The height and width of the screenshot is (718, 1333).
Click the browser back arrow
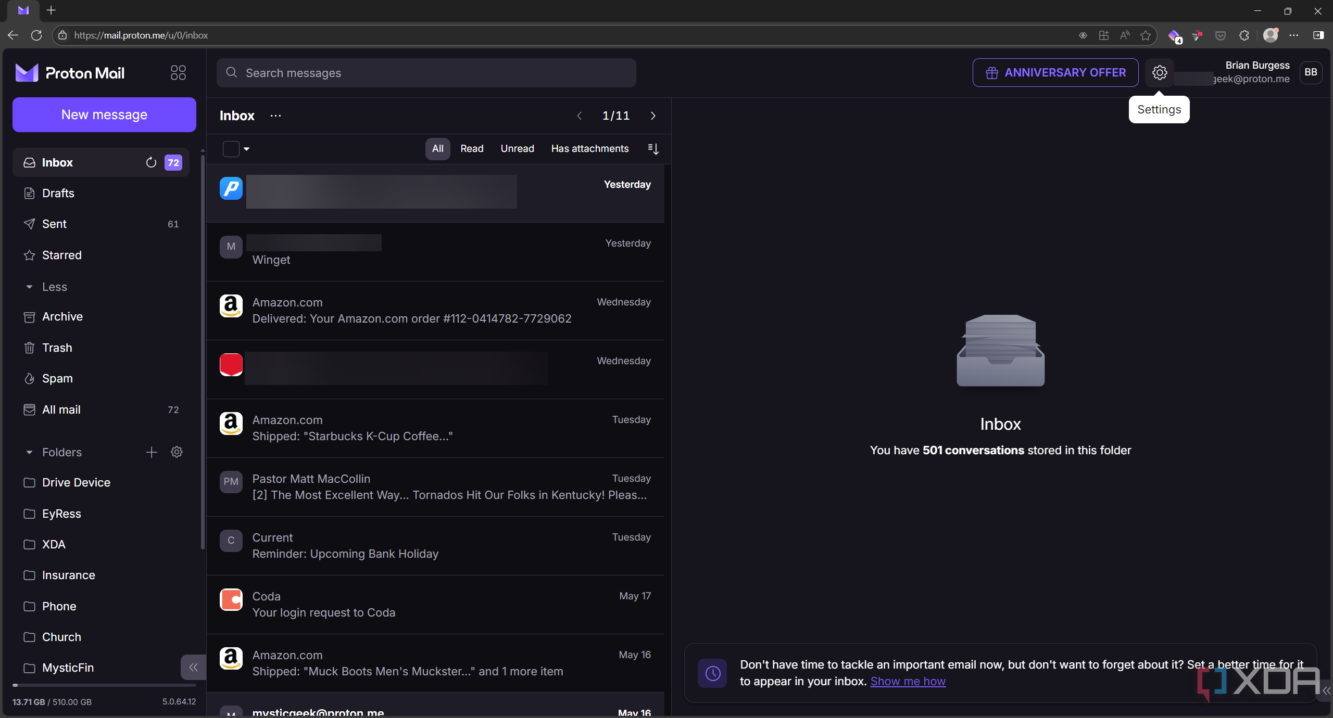pos(13,35)
